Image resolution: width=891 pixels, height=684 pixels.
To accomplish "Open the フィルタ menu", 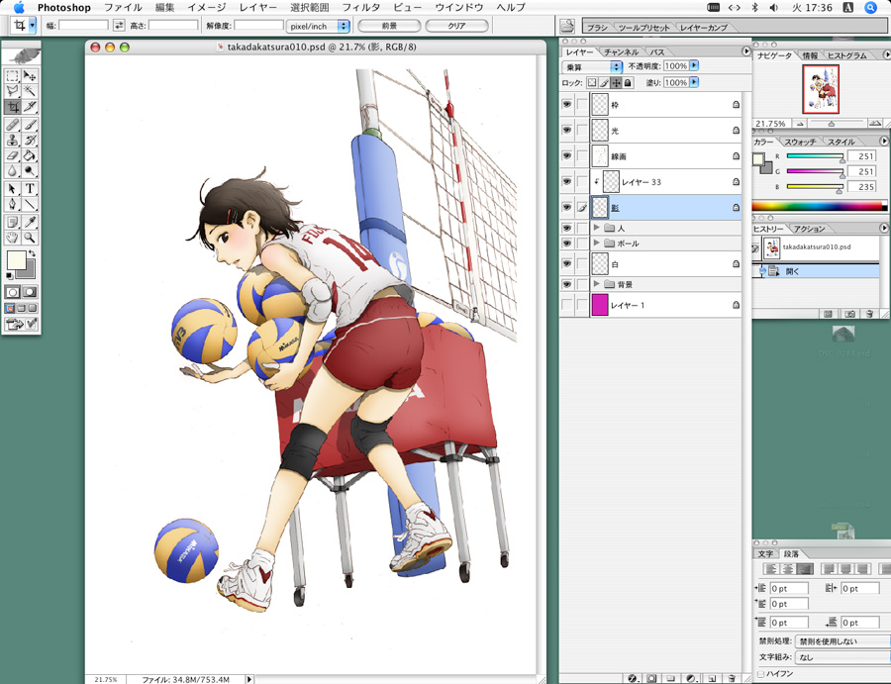I will (360, 7).
